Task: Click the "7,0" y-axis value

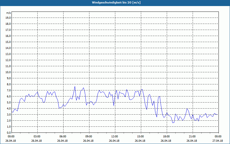Action: click(9, 90)
